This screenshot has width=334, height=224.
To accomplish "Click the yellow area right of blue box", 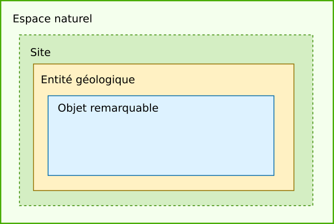I will click(x=284, y=136).
